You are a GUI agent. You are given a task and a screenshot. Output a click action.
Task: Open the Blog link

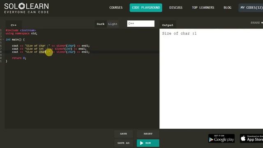(227, 7)
